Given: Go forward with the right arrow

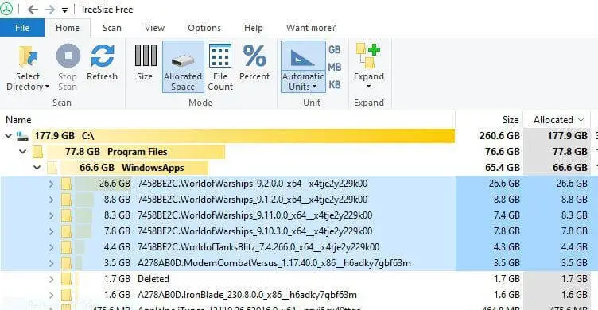Looking at the screenshot, I should (49, 10).
